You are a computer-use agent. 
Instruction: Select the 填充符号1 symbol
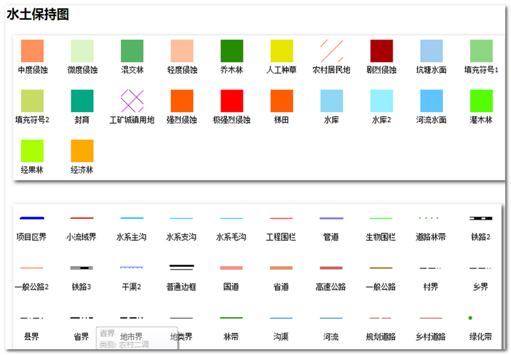pos(481,51)
